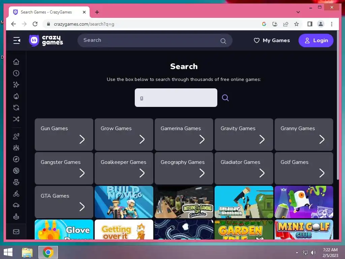
Task: Open GTA Games category card
Action: pos(64,202)
